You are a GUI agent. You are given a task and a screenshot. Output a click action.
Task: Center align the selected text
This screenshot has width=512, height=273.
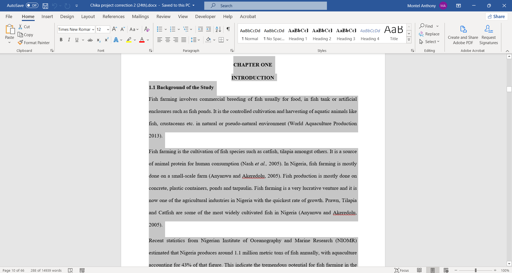point(168,40)
